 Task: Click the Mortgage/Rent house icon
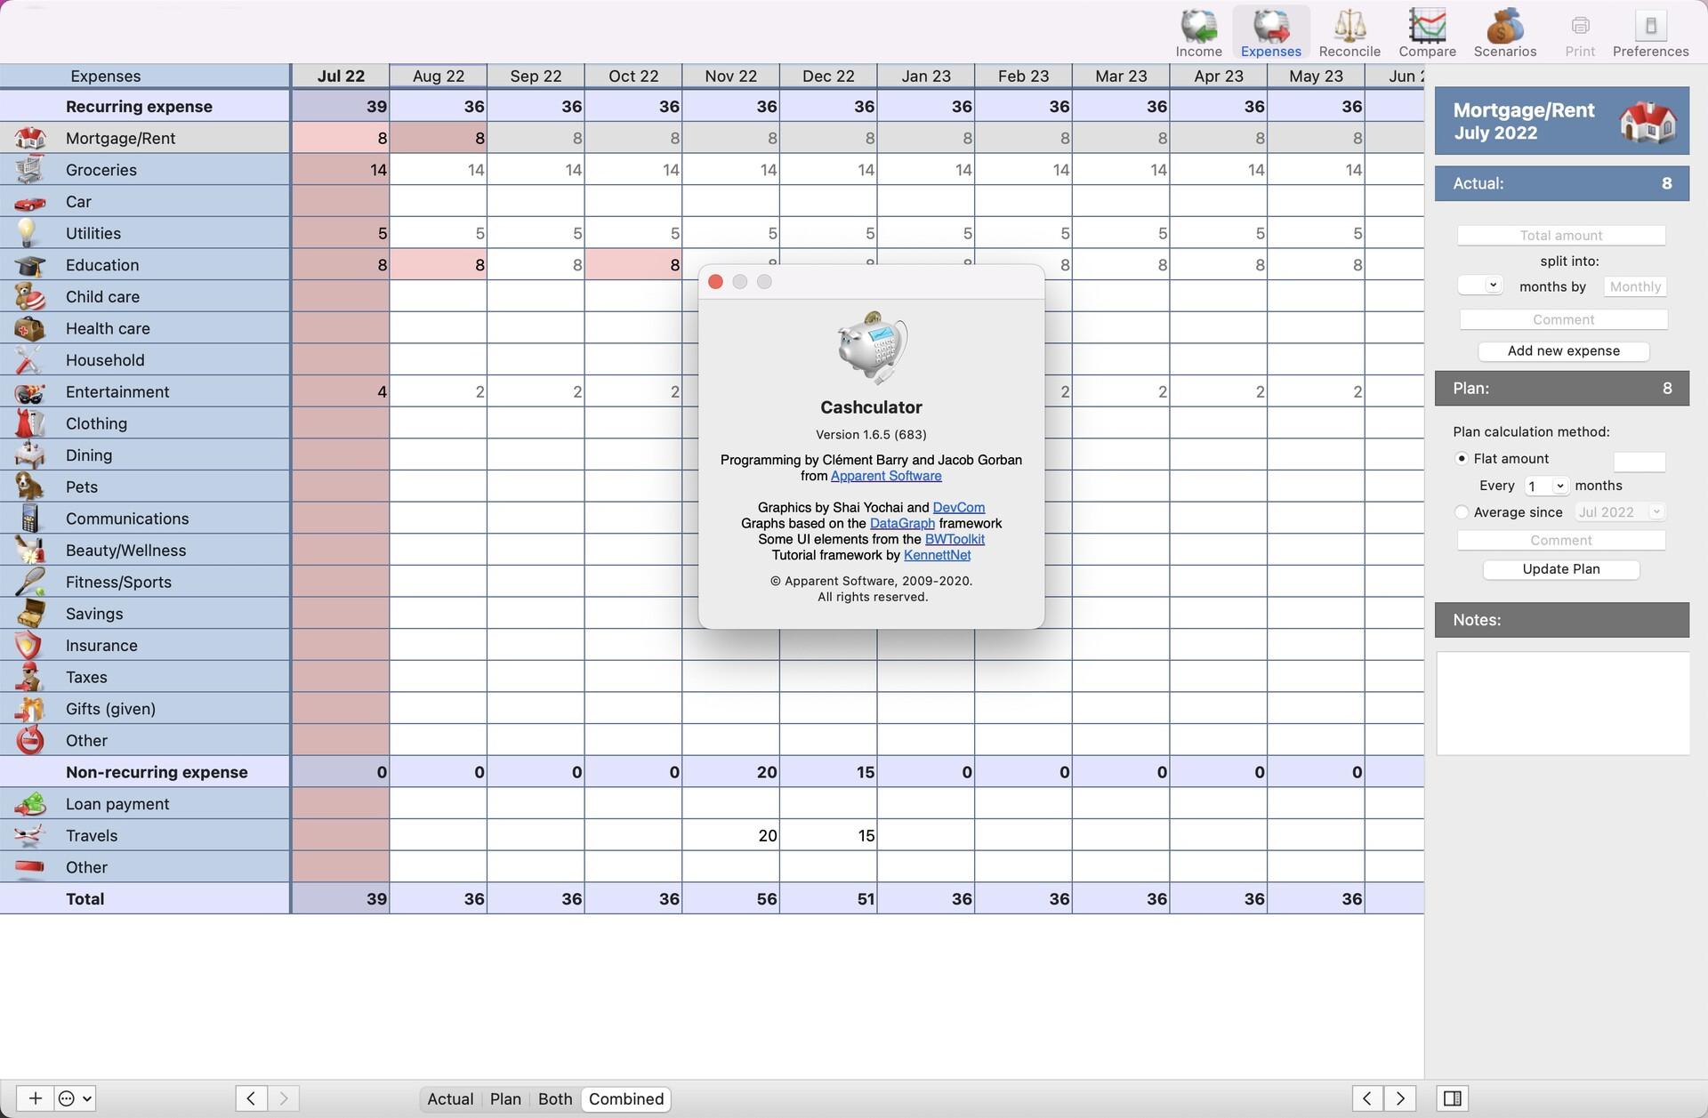28,138
